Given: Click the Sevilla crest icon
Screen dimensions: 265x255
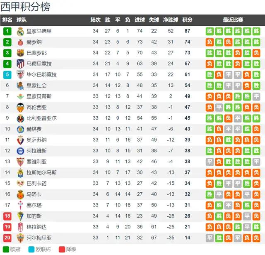Looking at the screenshot, I should pyautogui.click(x=20, y=162).
